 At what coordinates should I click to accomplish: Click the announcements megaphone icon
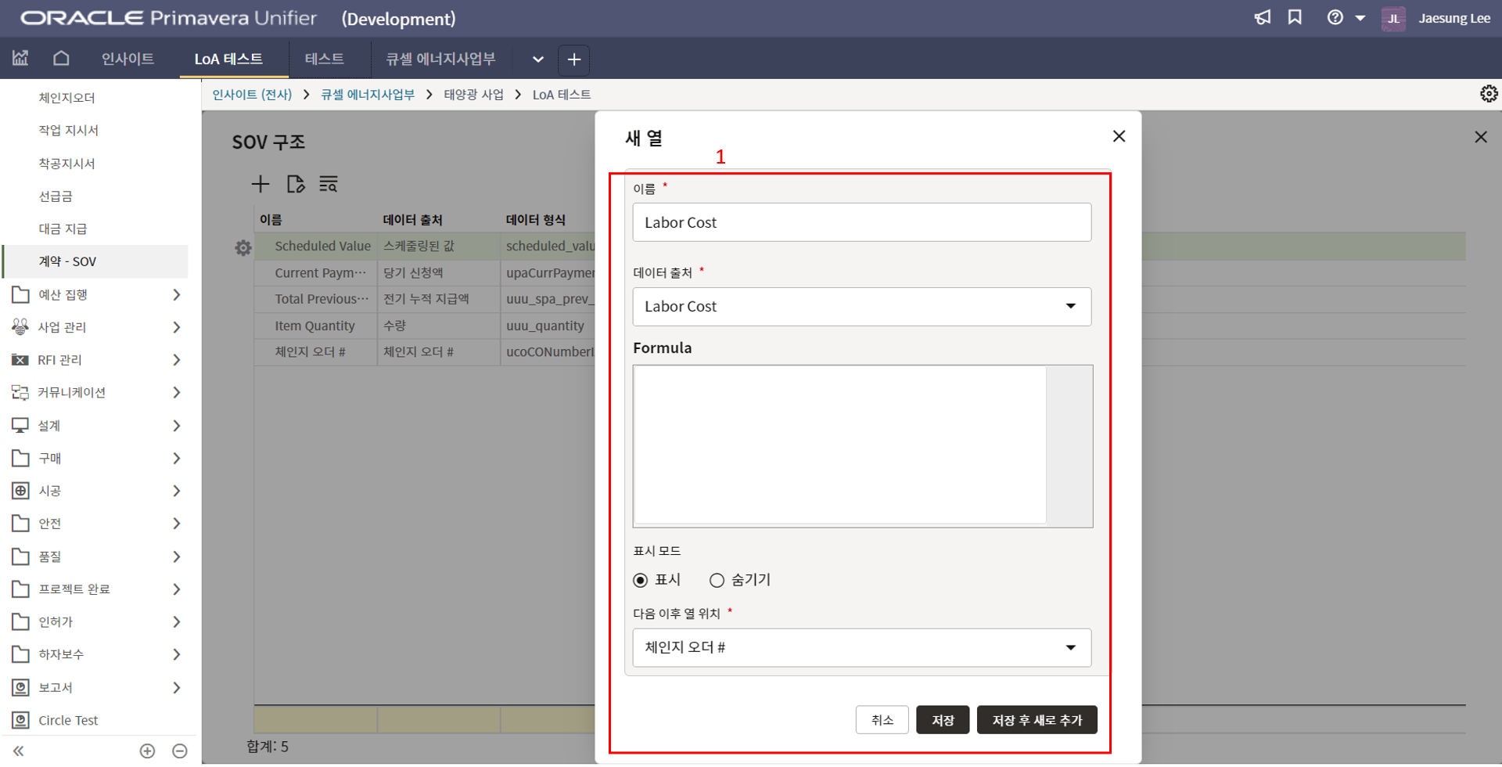[1262, 18]
